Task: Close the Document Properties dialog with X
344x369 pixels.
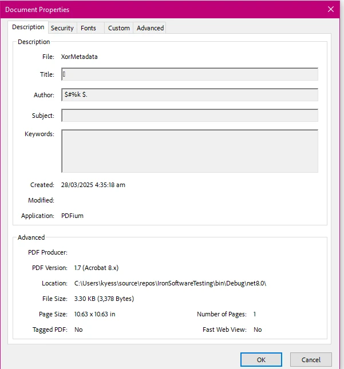Action: (x=330, y=9)
